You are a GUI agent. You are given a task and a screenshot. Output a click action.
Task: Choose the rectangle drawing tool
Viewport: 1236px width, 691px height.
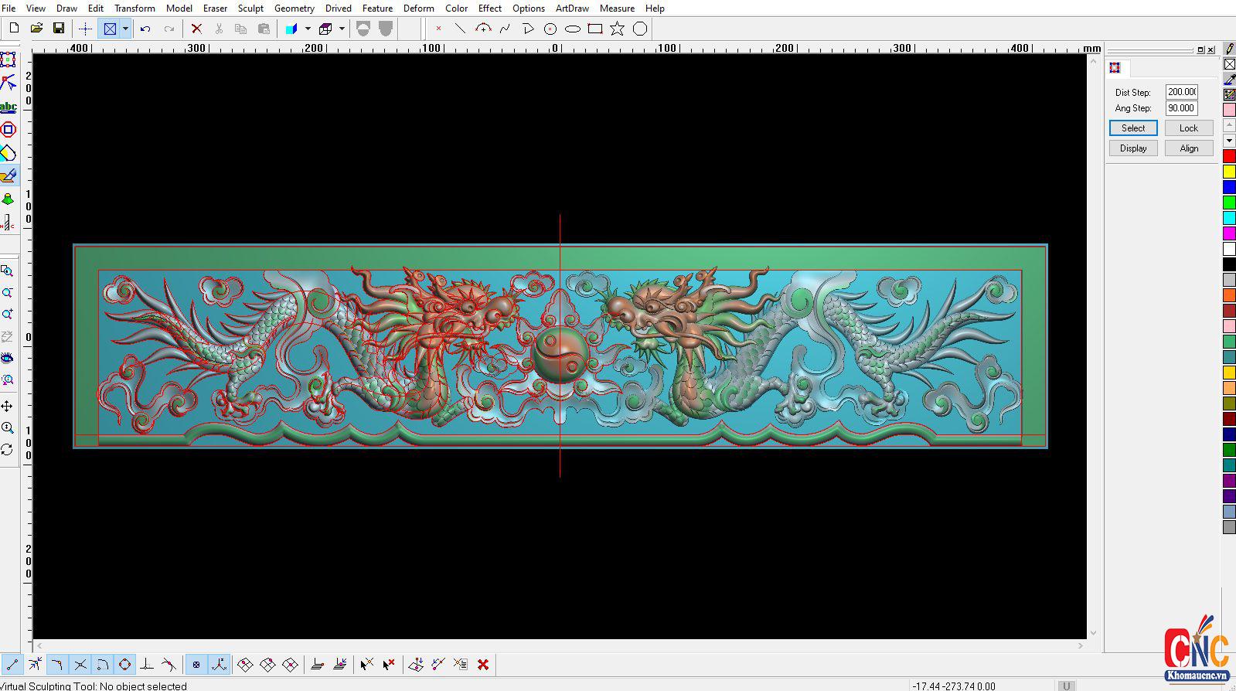tap(594, 29)
